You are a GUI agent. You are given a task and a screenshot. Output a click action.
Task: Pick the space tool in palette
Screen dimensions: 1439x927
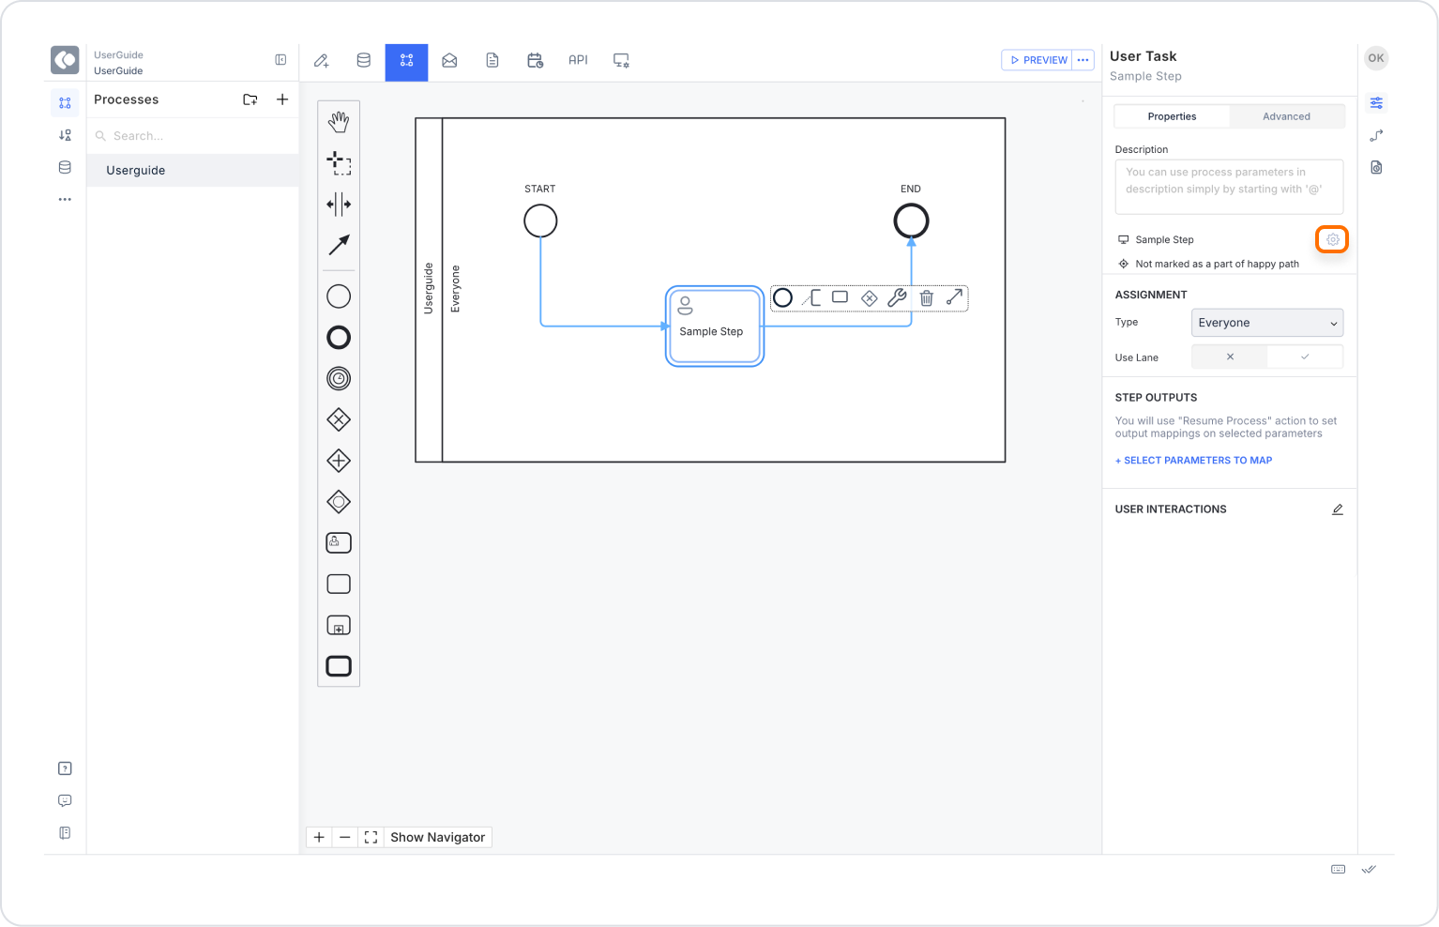coord(339,204)
